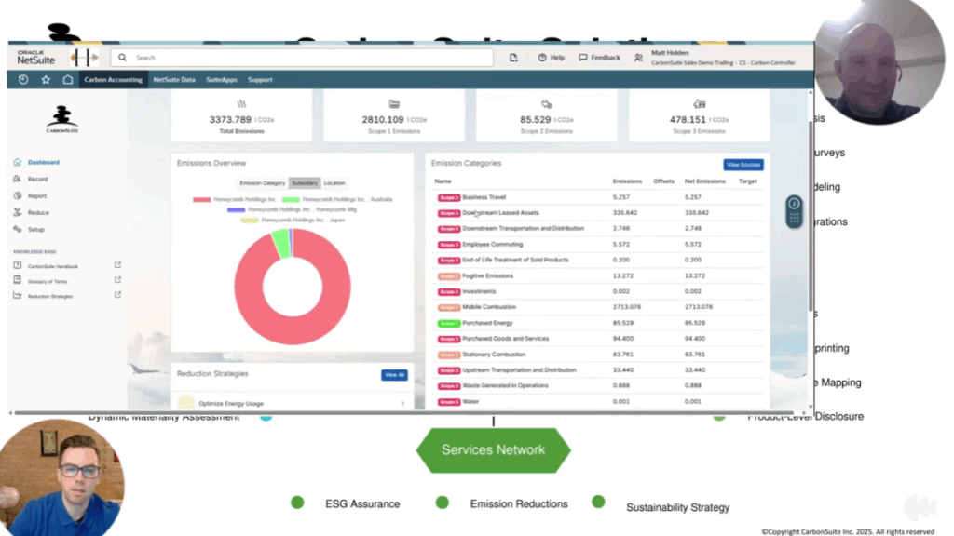Switch the chart to Location view
954x536 pixels.
point(334,183)
